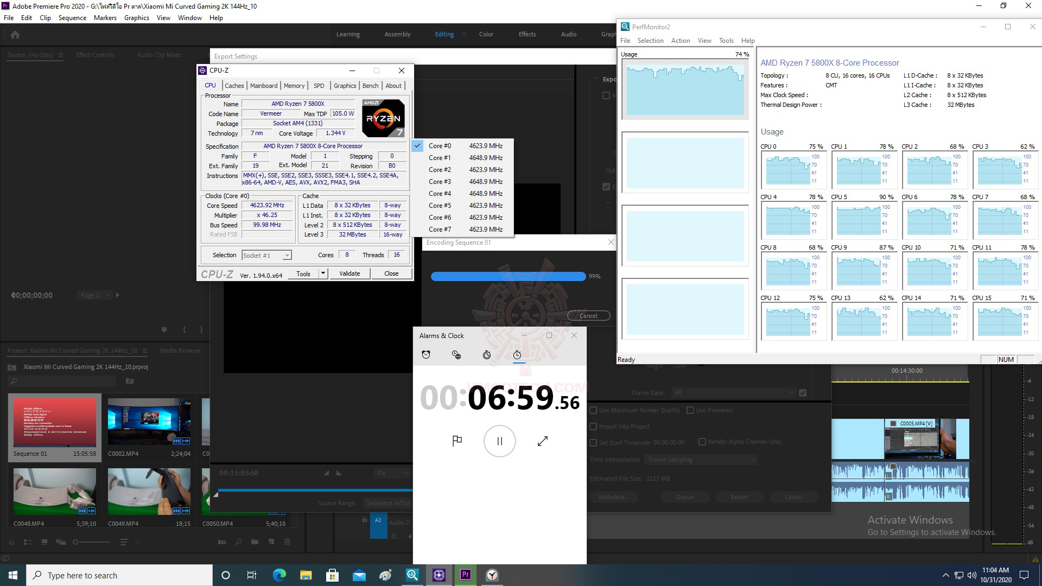Select the Sequence 01 thumbnail
The height and width of the screenshot is (586, 1042).
55,423
